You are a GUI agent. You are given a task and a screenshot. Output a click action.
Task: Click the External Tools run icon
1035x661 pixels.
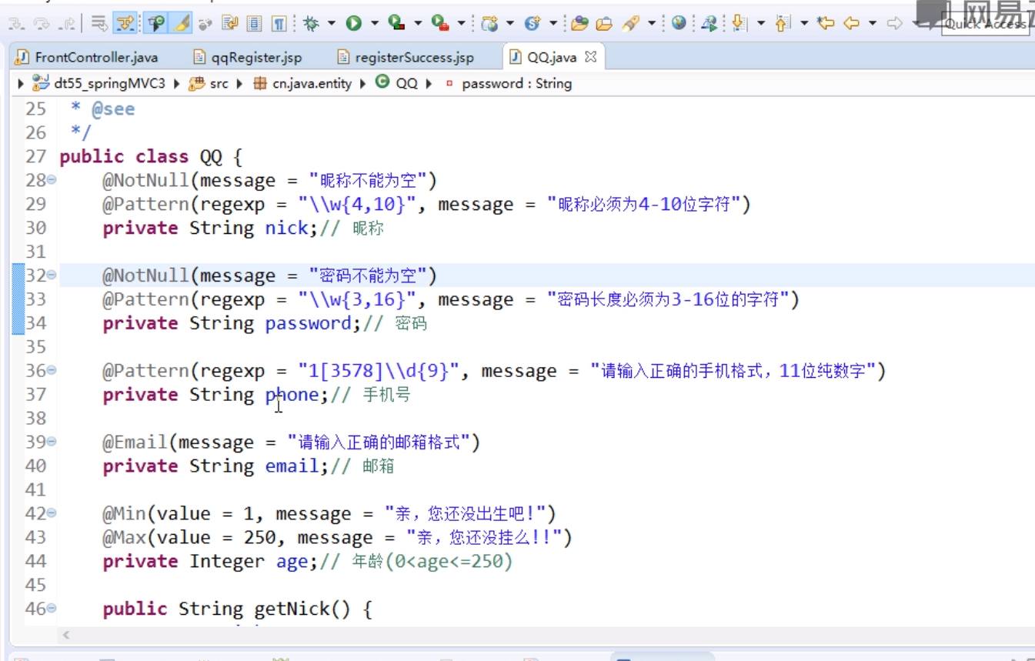click(440, 24)
